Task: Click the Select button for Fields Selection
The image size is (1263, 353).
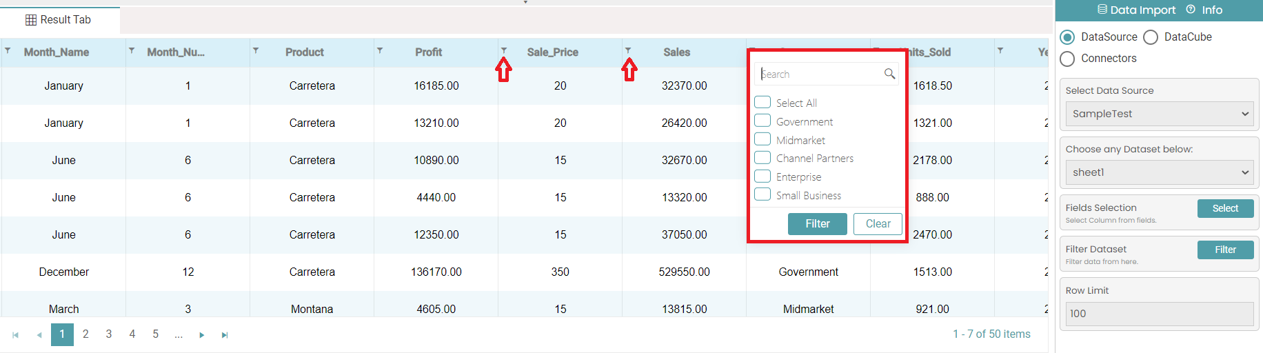Action: [x=1225, y=208]
